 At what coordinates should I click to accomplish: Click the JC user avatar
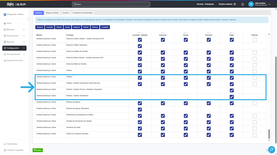[251, 4]
